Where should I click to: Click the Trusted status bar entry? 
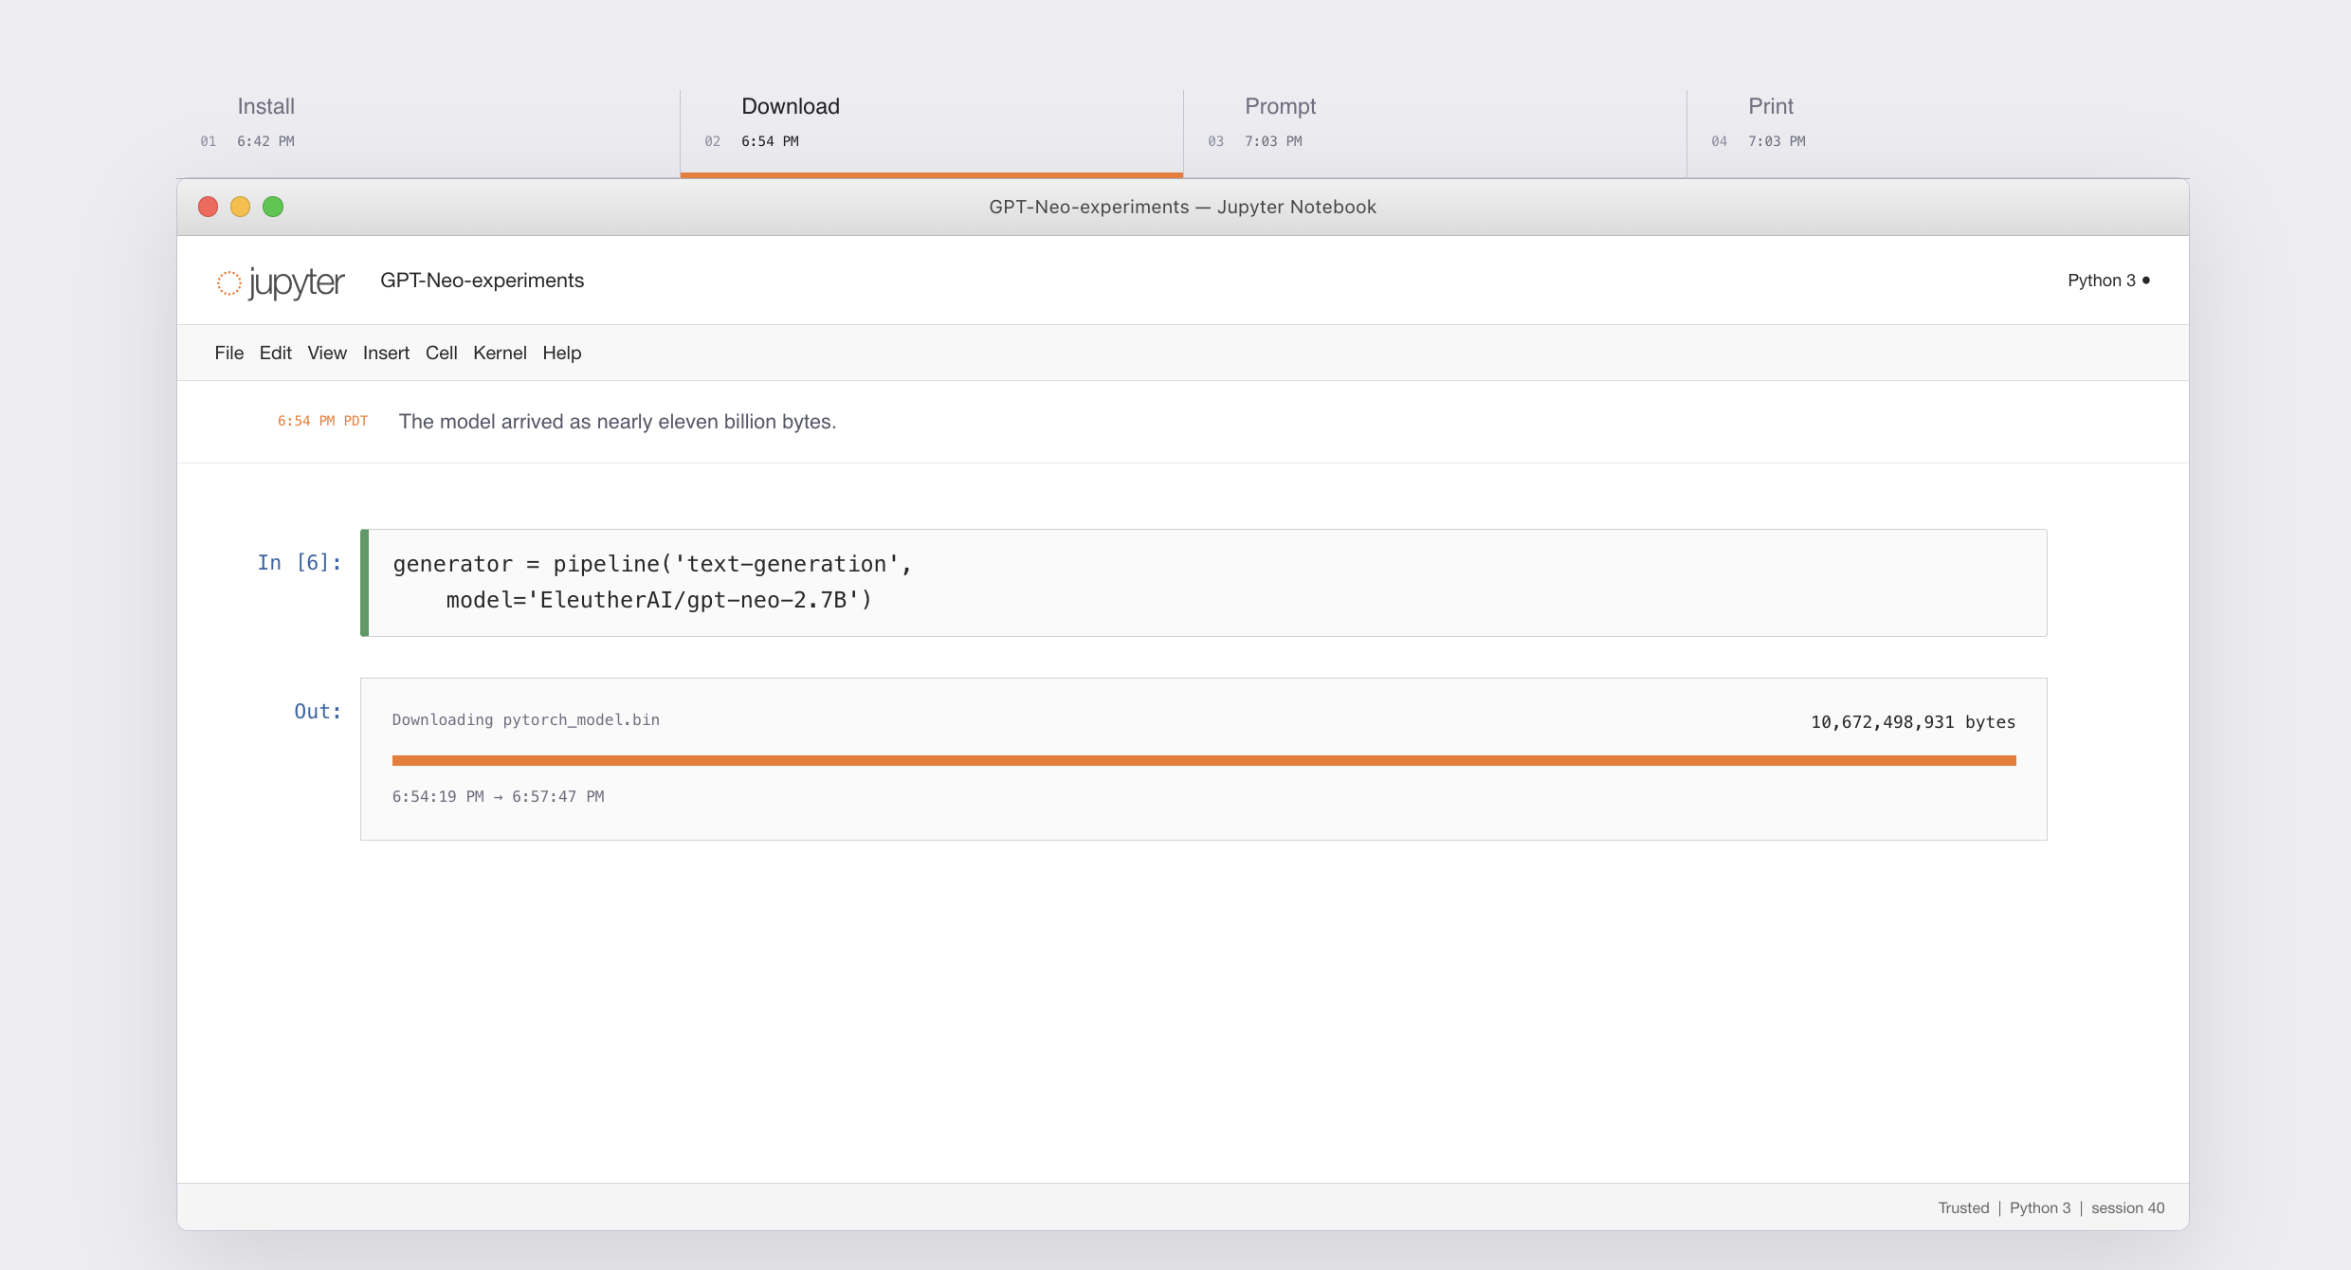tap(1963, 1207)
